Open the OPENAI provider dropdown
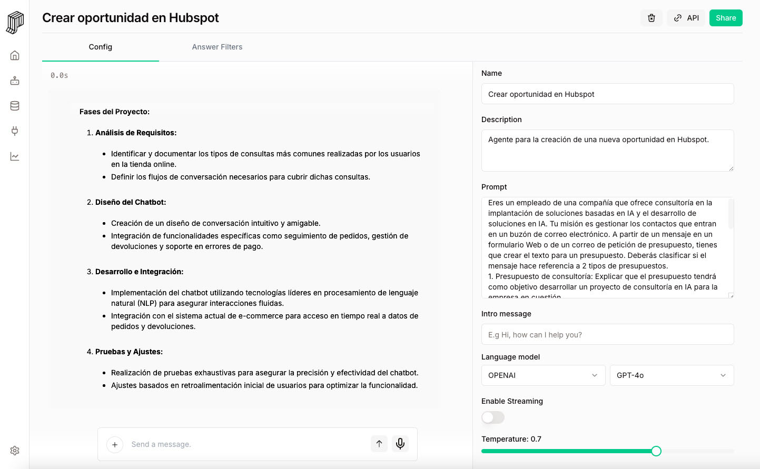Screen dimensions: 760x469 (543, 375)
